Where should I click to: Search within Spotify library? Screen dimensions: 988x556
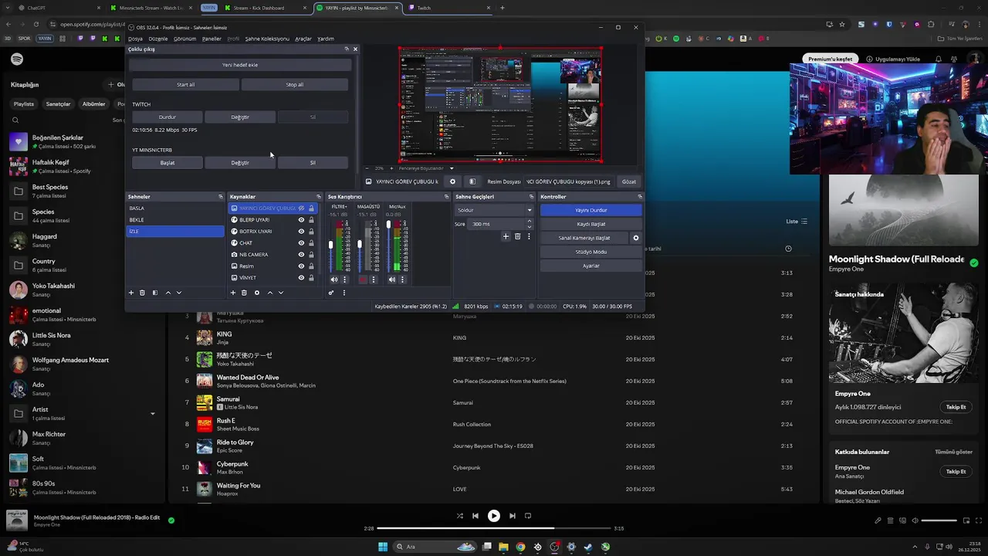(15, 120)
